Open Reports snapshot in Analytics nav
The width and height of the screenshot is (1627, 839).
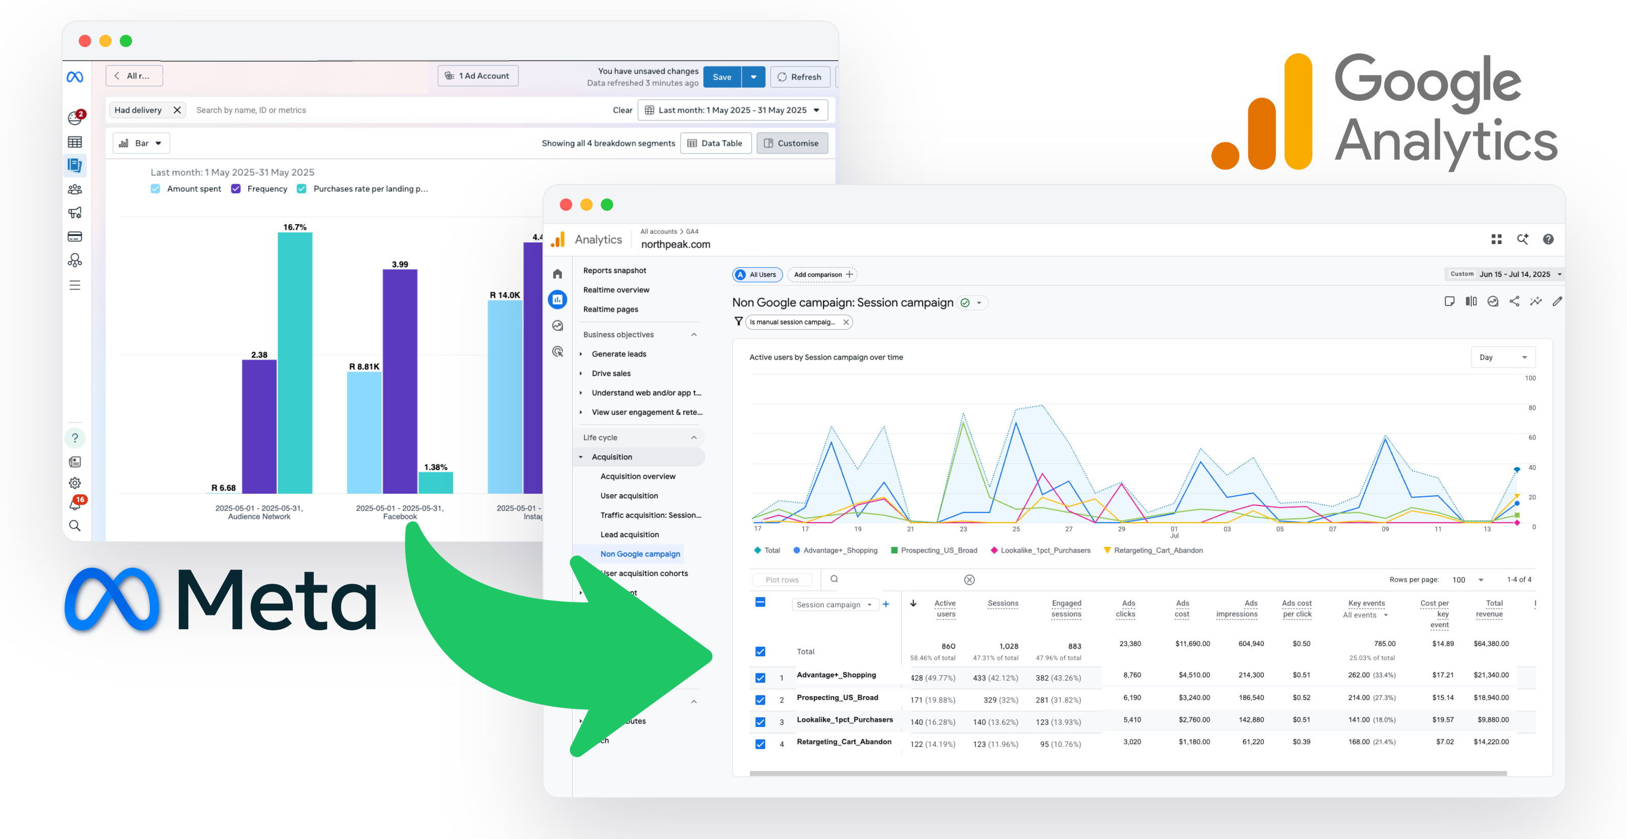pos(615,271)
